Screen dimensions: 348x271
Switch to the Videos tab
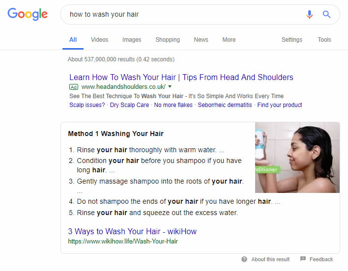coord(99,40)
